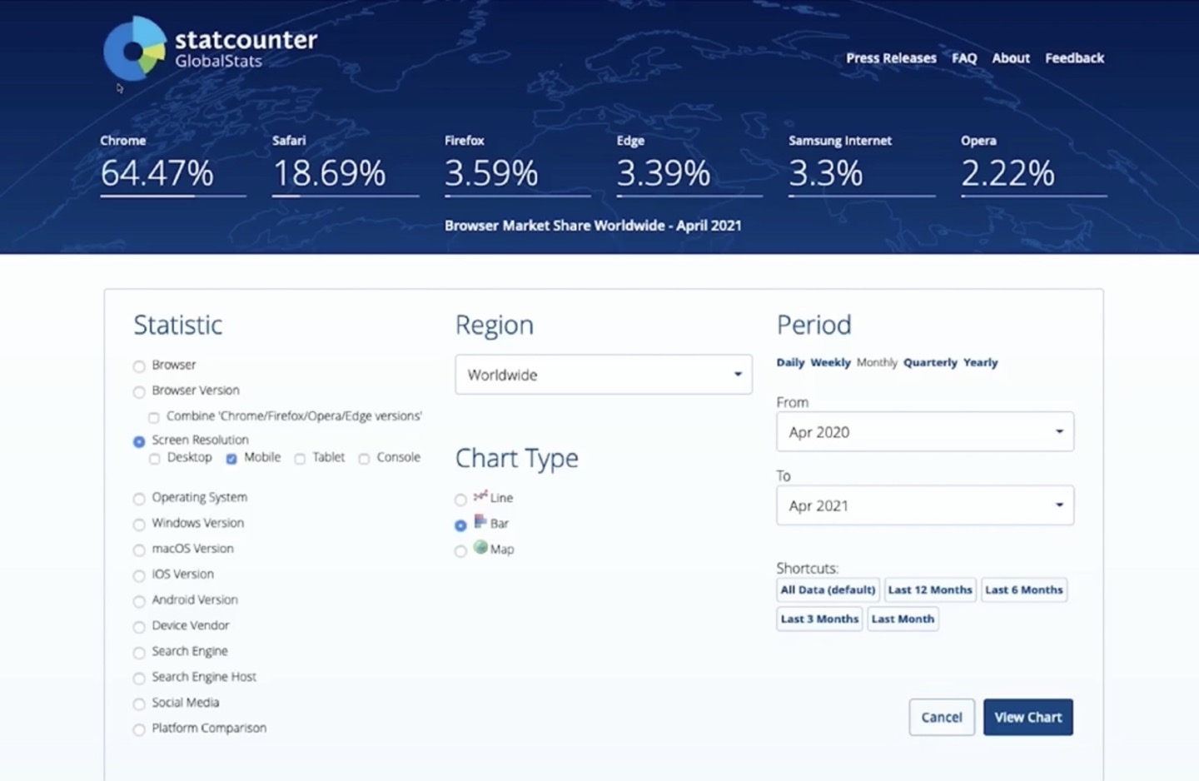1199x781 pixels.
Task: Open the Worldwide region dropdown
Action: pos(604,375)
